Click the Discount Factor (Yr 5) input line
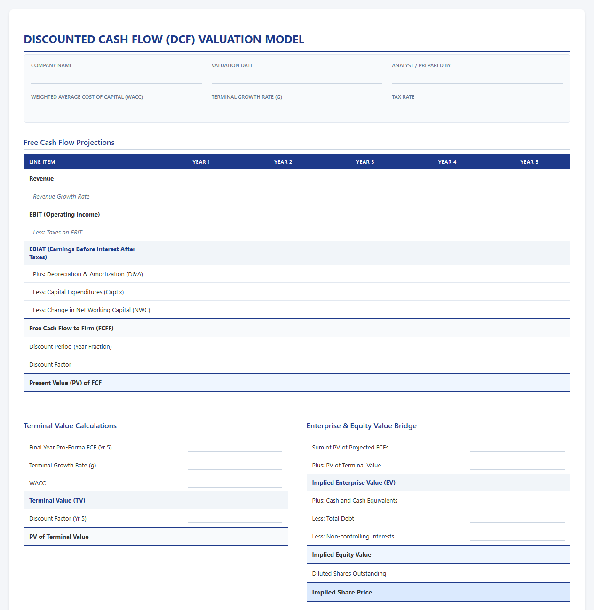The width and height of the screenshot is (594, 610). tap(235, 518)
